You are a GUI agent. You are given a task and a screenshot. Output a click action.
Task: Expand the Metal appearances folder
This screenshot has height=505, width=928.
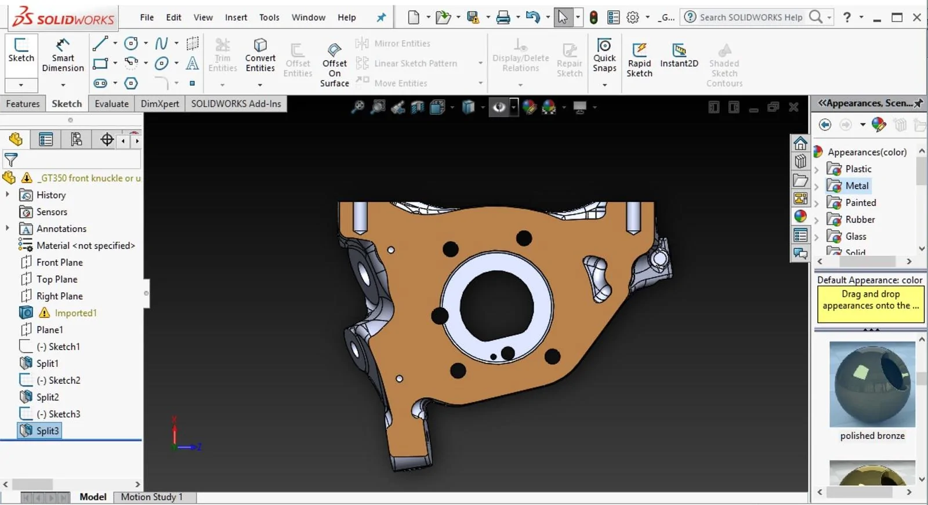(817, 186)
